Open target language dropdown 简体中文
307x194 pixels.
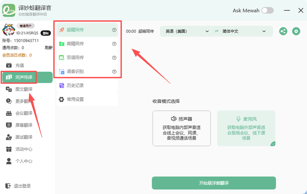pyautogui.click(x=244, y=31)
